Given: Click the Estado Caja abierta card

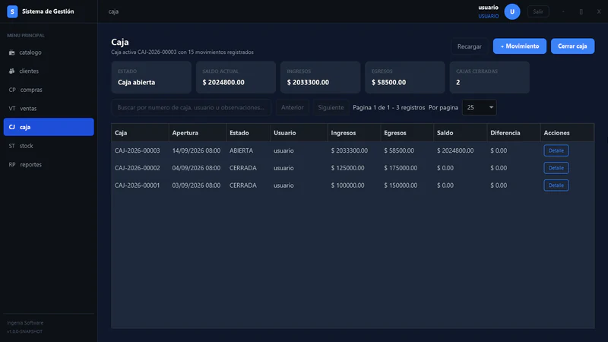Looking at the screenshot, I should tap(151, 78).
